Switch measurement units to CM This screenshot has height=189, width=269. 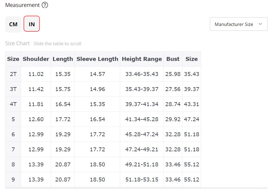[x=13, y=24]
